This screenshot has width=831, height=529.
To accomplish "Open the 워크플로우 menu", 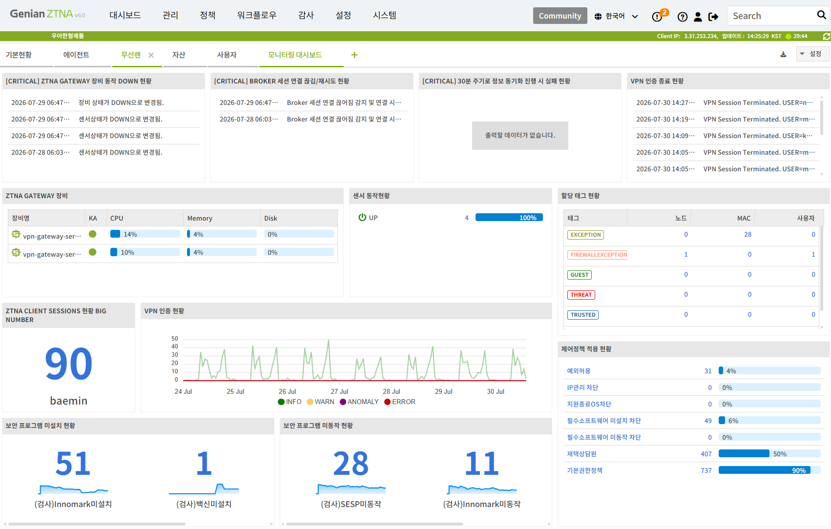I will pyautogui.click(x=257, y=15).
